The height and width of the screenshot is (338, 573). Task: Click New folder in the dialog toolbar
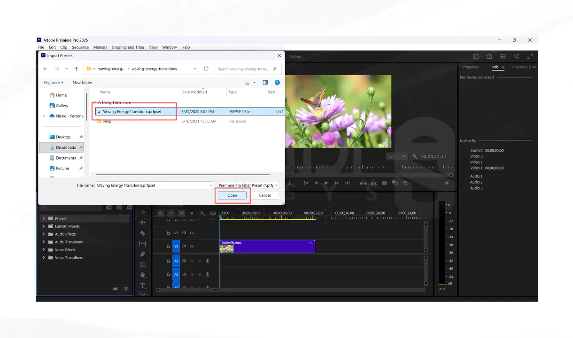coord(83,83)
